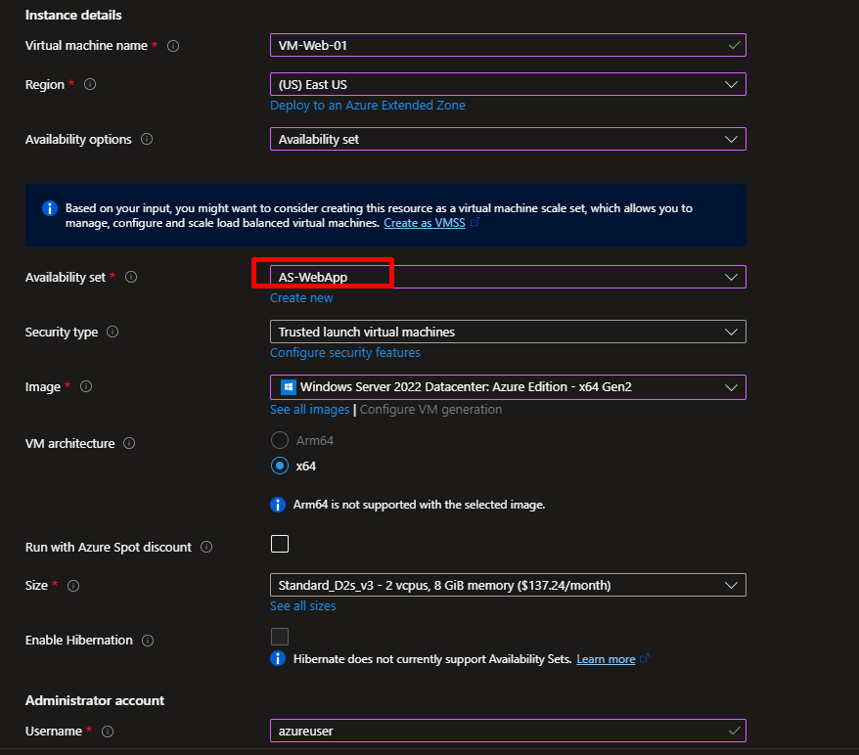859x755 pixels.
Task: Open Deploy to an Azure Extended Zone link
Action: point(368,106)
